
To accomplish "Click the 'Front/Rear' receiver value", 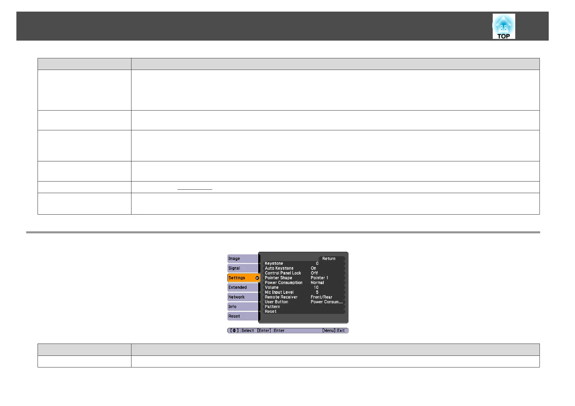I will point(321,297).
